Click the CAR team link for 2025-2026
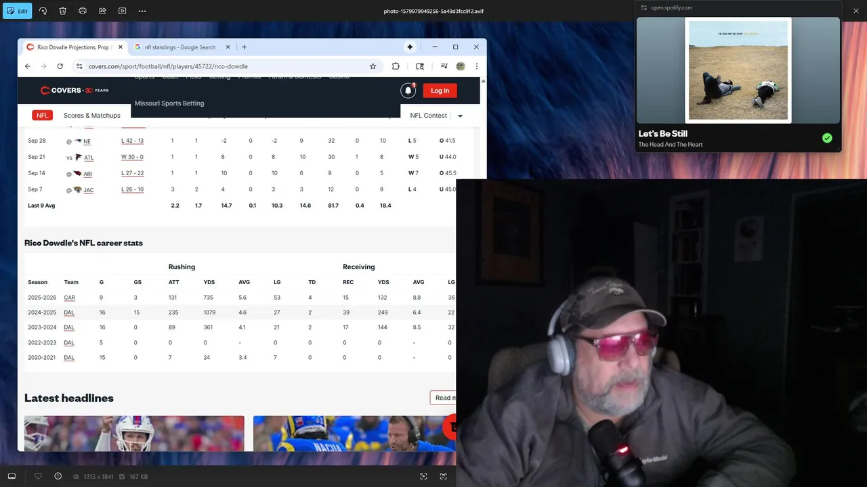The width and height of the screenshot is (867, 487). (x=70, y=298)
